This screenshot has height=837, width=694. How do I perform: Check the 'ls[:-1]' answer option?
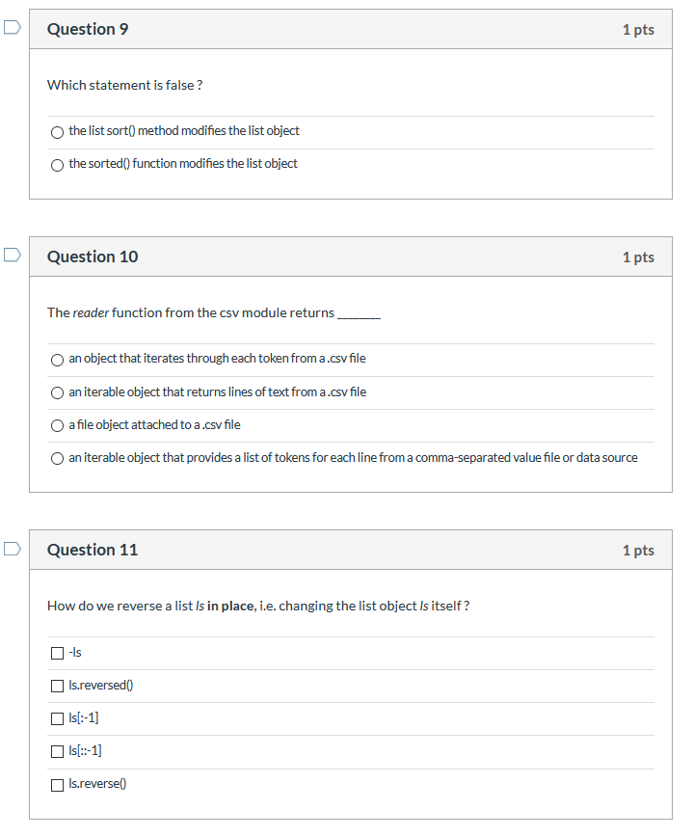(57, 718)
